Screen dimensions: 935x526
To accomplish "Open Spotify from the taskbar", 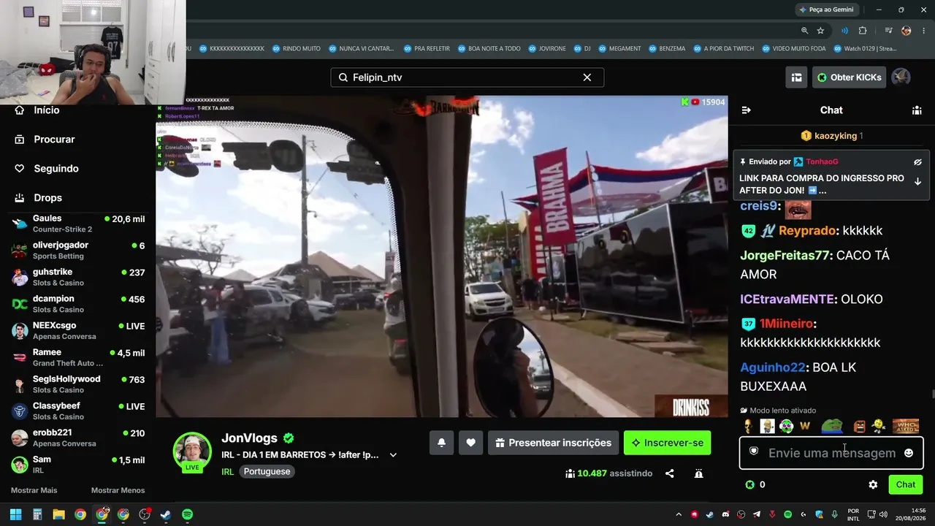I will coord(187,514).
